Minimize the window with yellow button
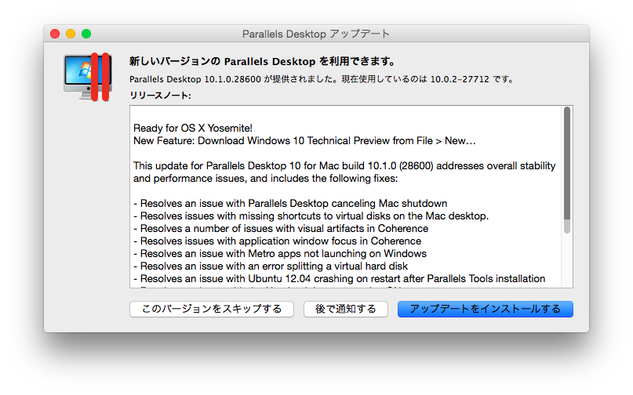 pos(71,34)
